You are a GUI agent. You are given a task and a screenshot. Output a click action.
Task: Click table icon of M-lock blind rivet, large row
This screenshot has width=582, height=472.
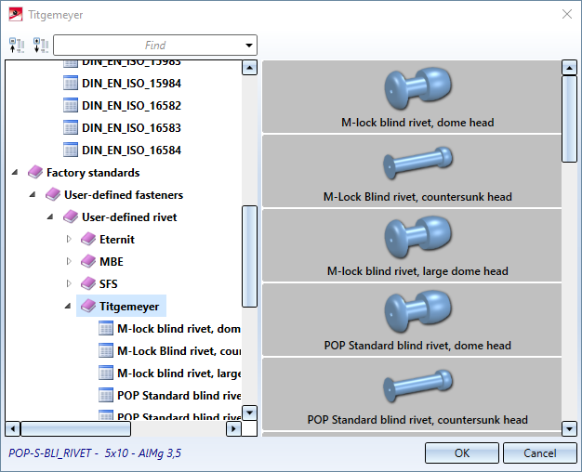pyautogui.click(x=106, y=373)
